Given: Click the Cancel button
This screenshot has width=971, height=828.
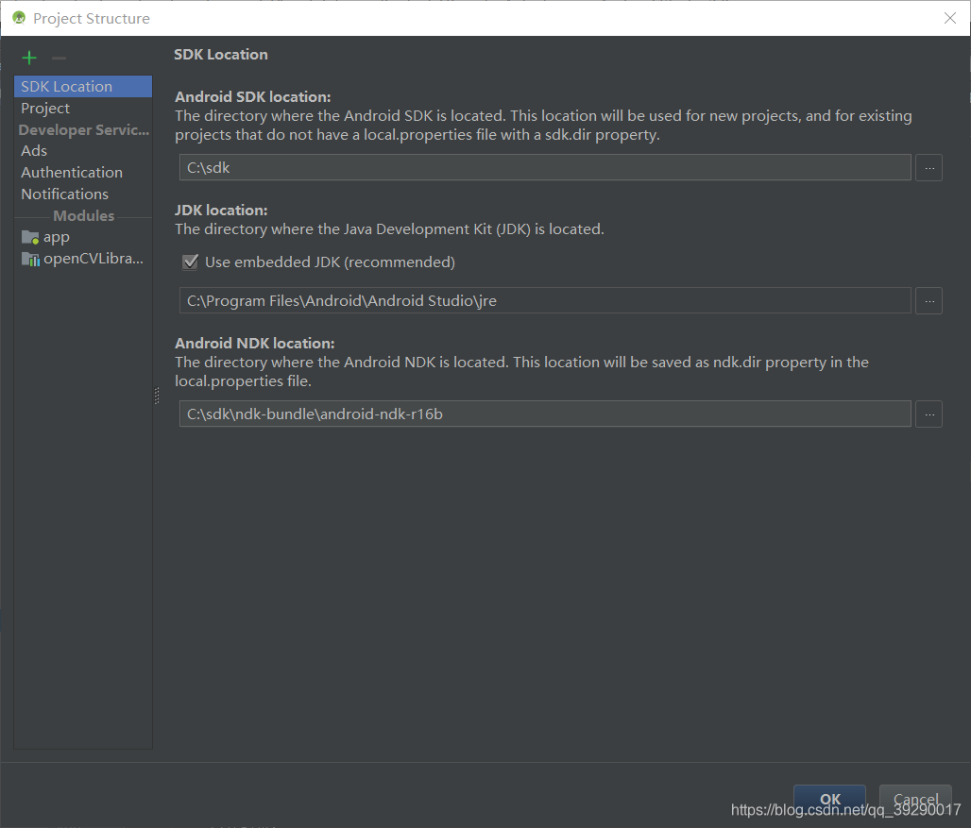Looking at the screenshot, I should [x=915, y=799].
